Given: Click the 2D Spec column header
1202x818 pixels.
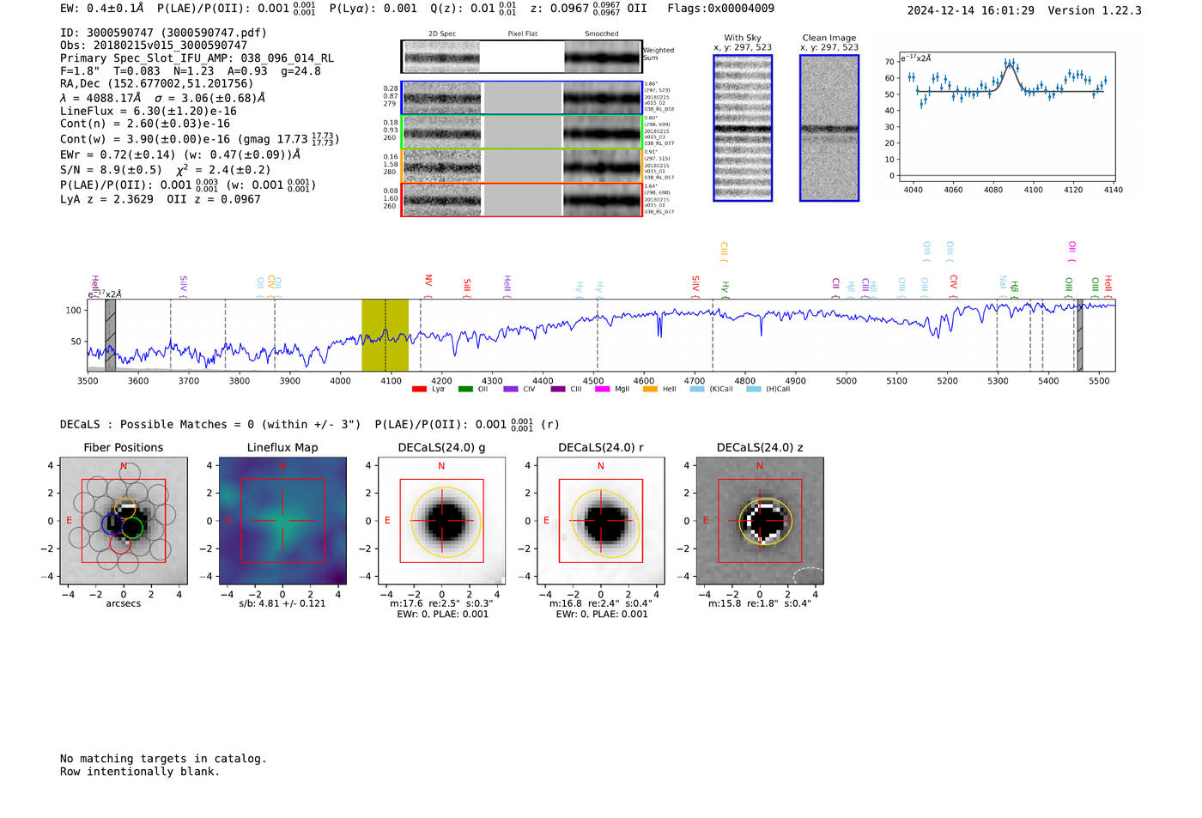Looking at the screenshot, I should pyautogui.click(x=442, y=34).
